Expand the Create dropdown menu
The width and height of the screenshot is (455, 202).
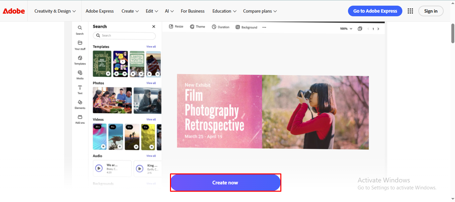click(x=130, y=11)
